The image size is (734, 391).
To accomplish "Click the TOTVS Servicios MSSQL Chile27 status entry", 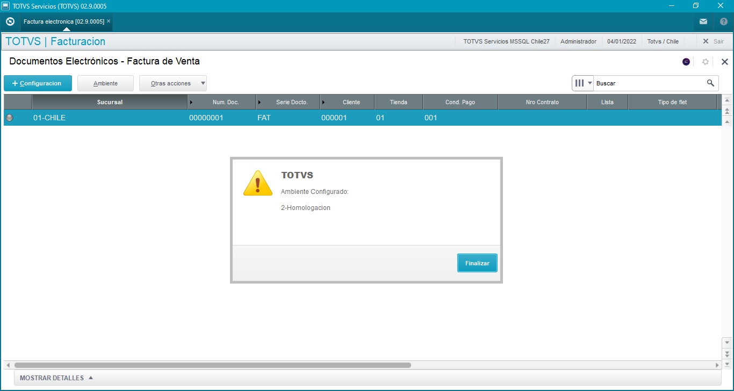I will (506, 41).
